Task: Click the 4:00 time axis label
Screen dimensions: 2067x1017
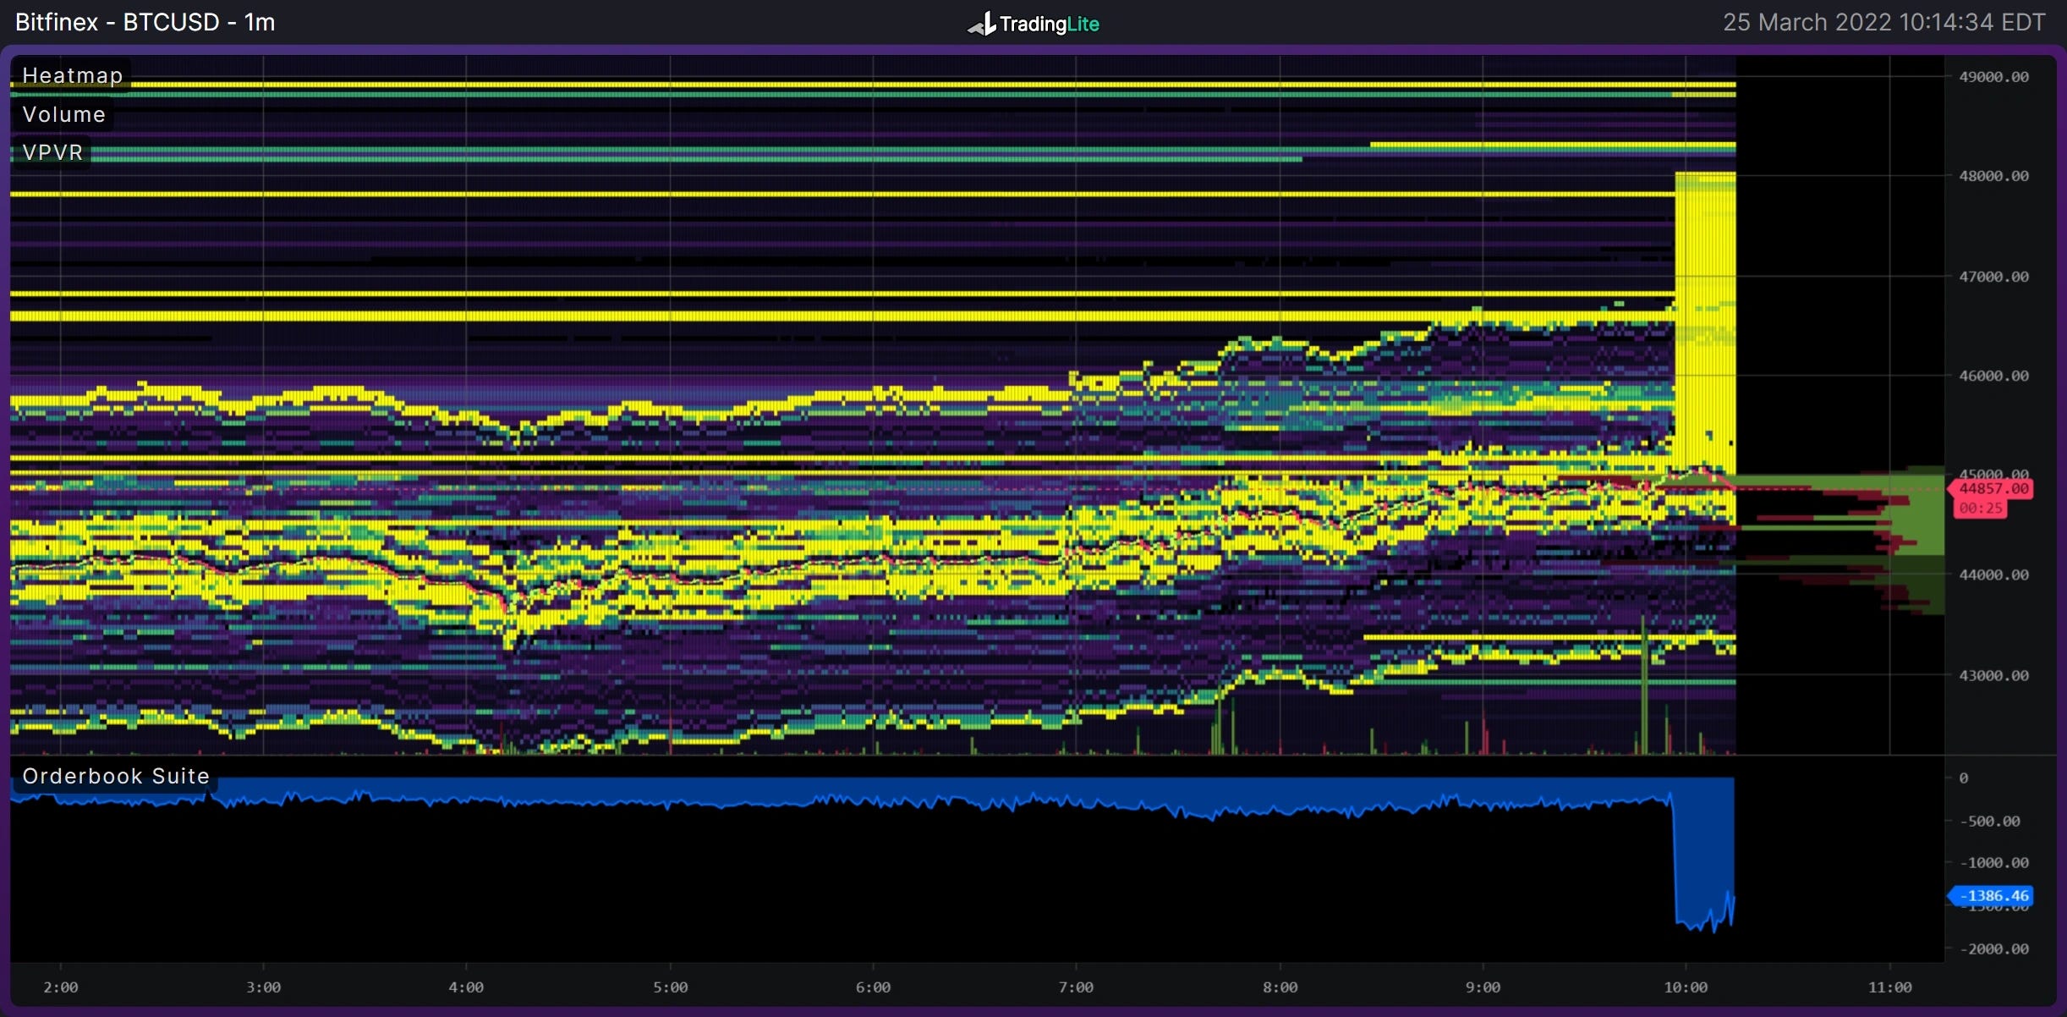Action: coord(466,987)
